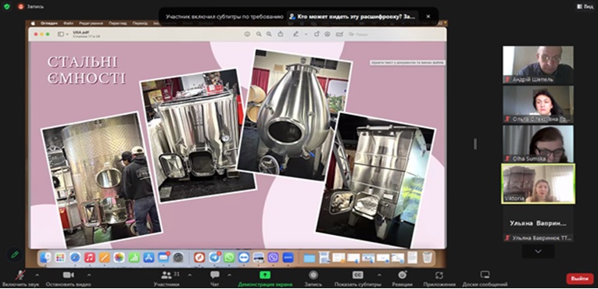
Task: Click Preview rotate icon in toolbar
Action: (317, 34)
